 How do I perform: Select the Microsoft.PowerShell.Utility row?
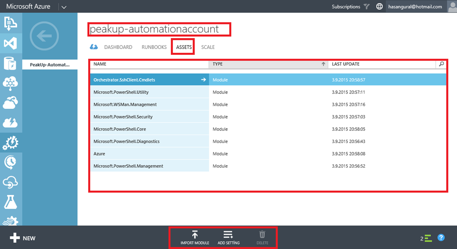click(268, 92)
